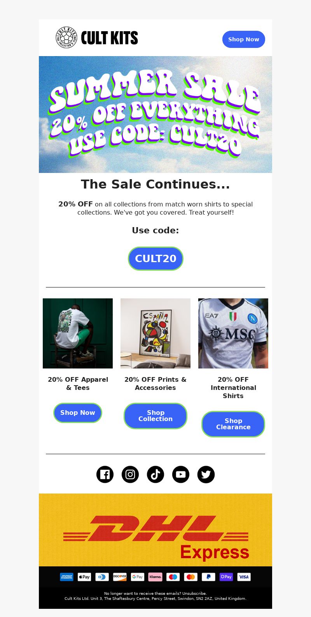Open the Napoli shirt product image
The image size is (311, 617).
(233, 333)
